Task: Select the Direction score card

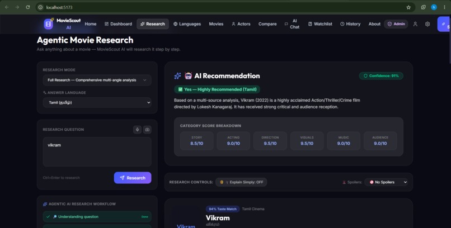Action: pos(270,141)
